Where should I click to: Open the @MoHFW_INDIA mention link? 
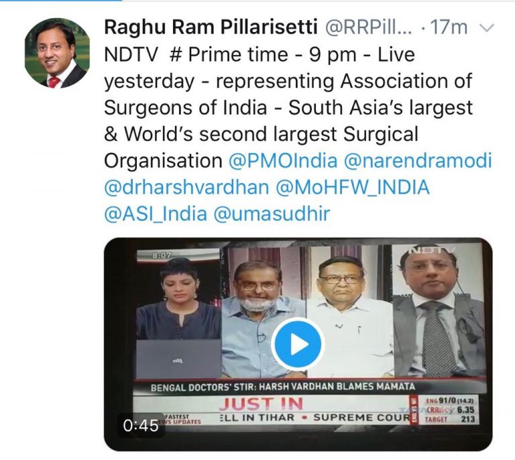(353, 188)
